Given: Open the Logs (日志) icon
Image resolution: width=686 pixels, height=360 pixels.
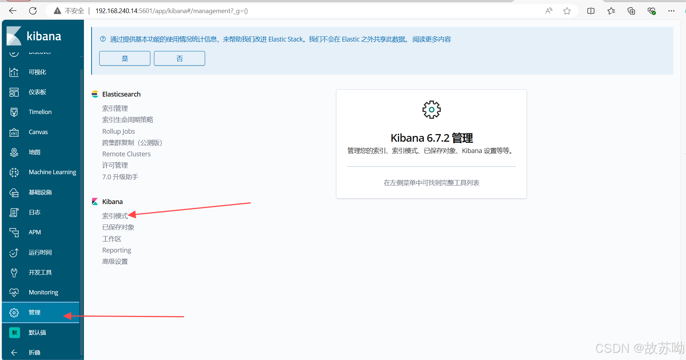Looking at the screenshot, I should pos(14,212).
